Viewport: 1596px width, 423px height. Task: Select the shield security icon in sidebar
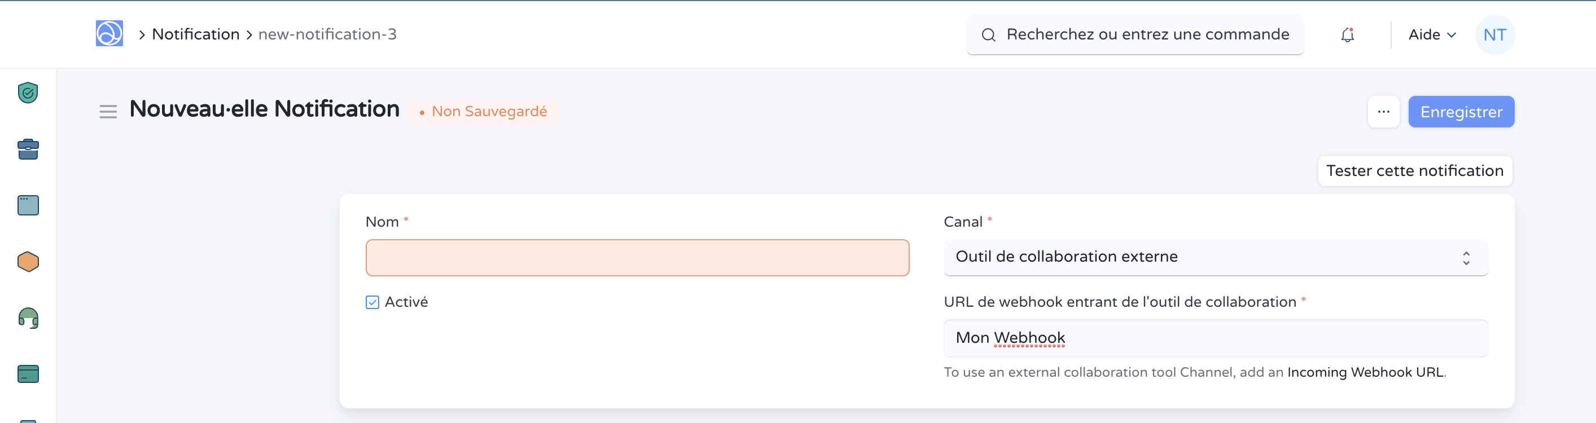pos(27,92)
